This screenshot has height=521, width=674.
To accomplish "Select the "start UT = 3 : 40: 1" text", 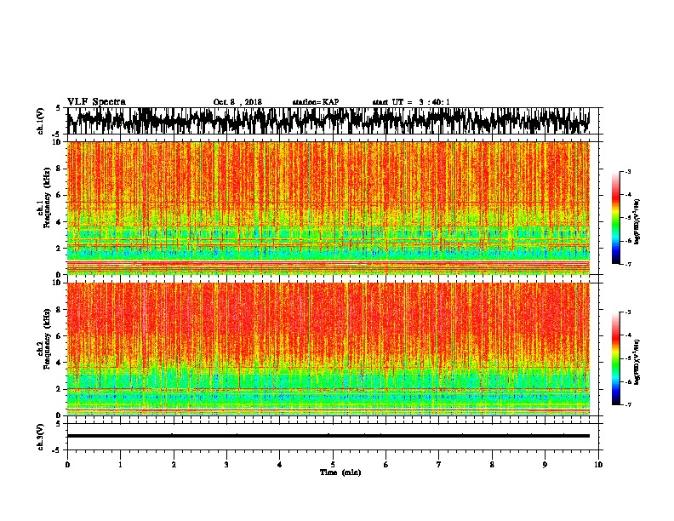I will tap(411, 102).
